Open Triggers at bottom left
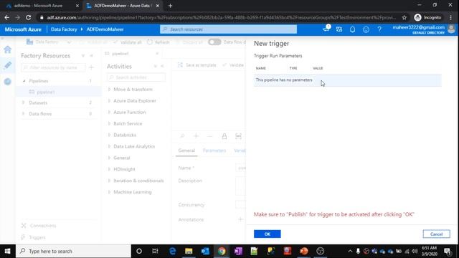 click(x=34, y=237)
